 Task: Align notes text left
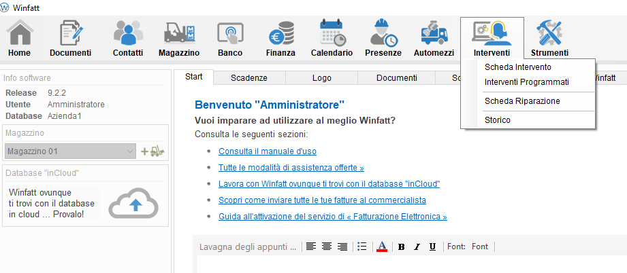(311, 247)
